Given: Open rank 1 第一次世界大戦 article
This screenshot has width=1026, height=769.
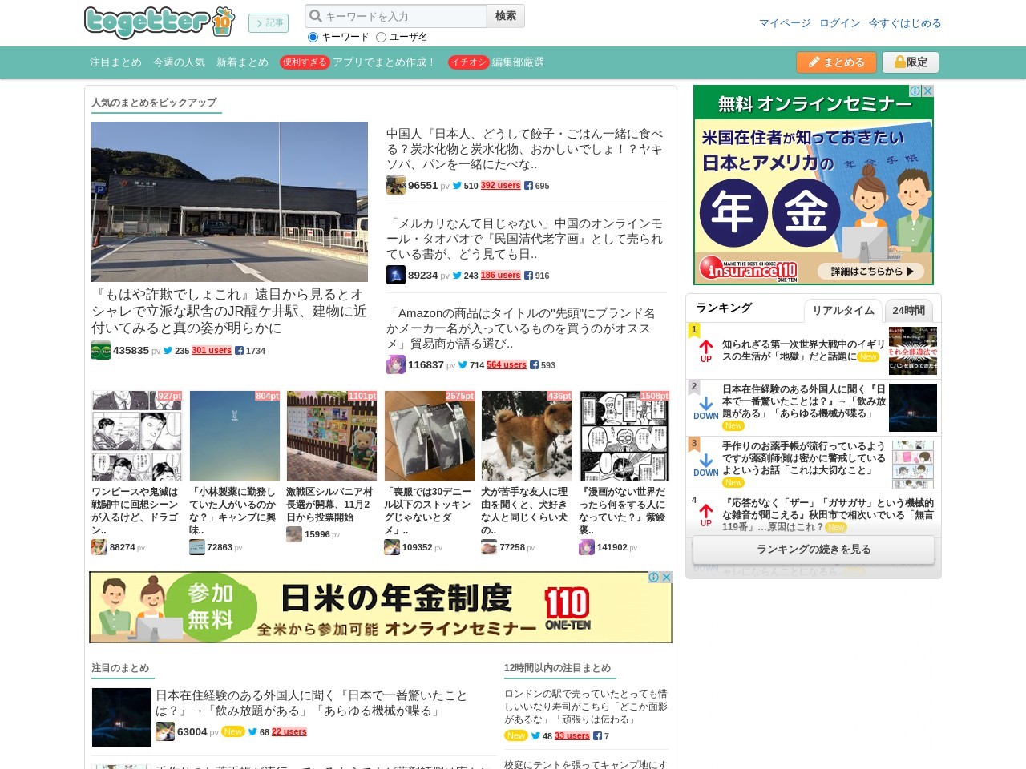Looking at the screenshot, I should coord(803,350).
